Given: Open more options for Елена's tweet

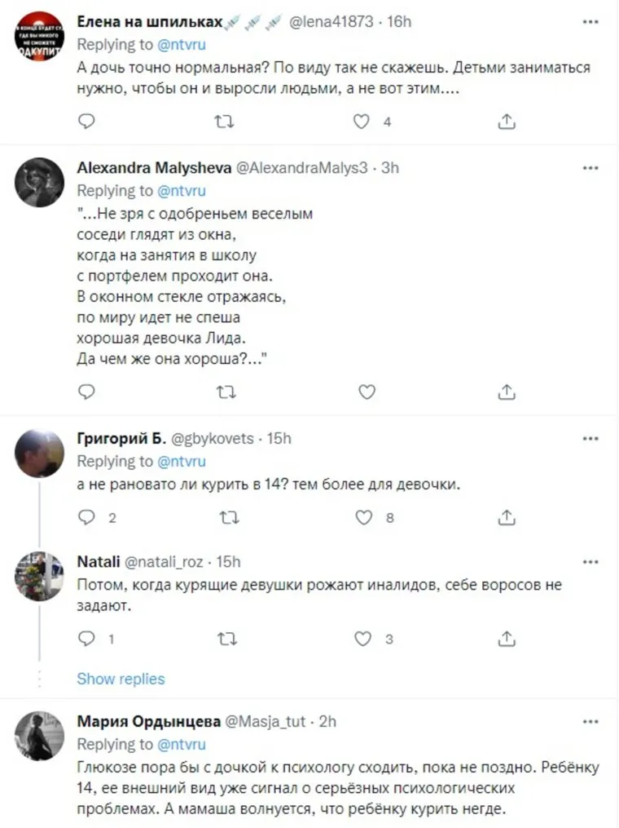Looking at the screenshot, I should coord(590,20).
